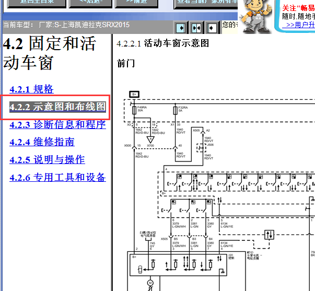
Task: Open link 4.2.4 维修指南
Action: [x=42, y=142]
